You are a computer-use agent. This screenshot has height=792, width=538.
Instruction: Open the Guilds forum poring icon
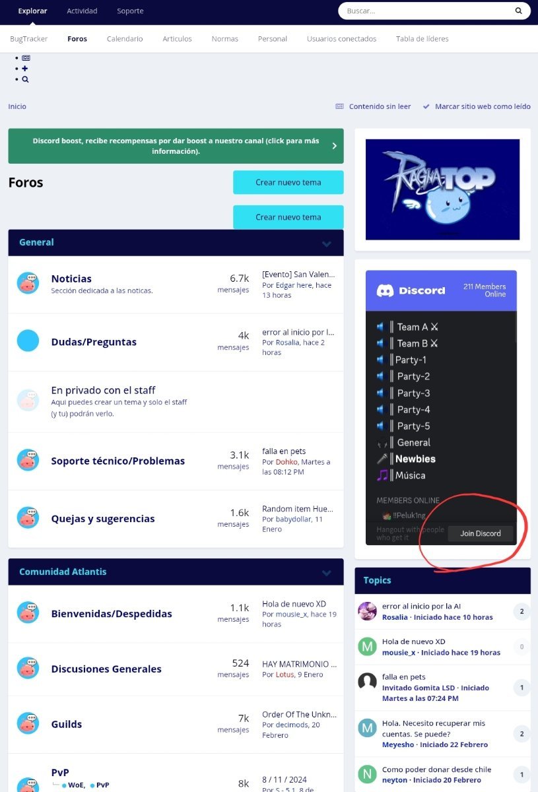click(28, 723)
